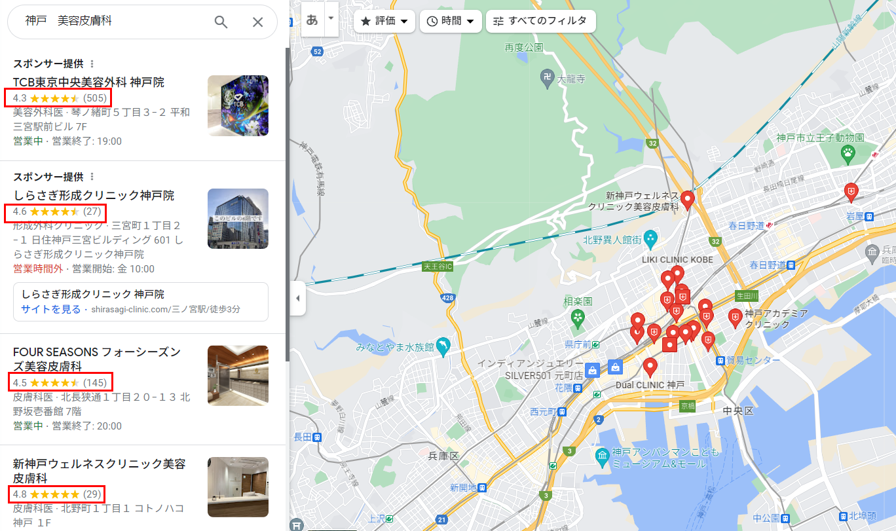Click the あ input method button
The image size is (896, 531).
[312, 19]
